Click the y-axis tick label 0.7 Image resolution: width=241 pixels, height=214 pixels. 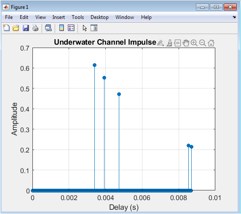tap(24, 48)
